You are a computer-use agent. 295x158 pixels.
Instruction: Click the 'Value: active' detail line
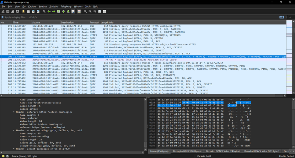tap(29, 109)
